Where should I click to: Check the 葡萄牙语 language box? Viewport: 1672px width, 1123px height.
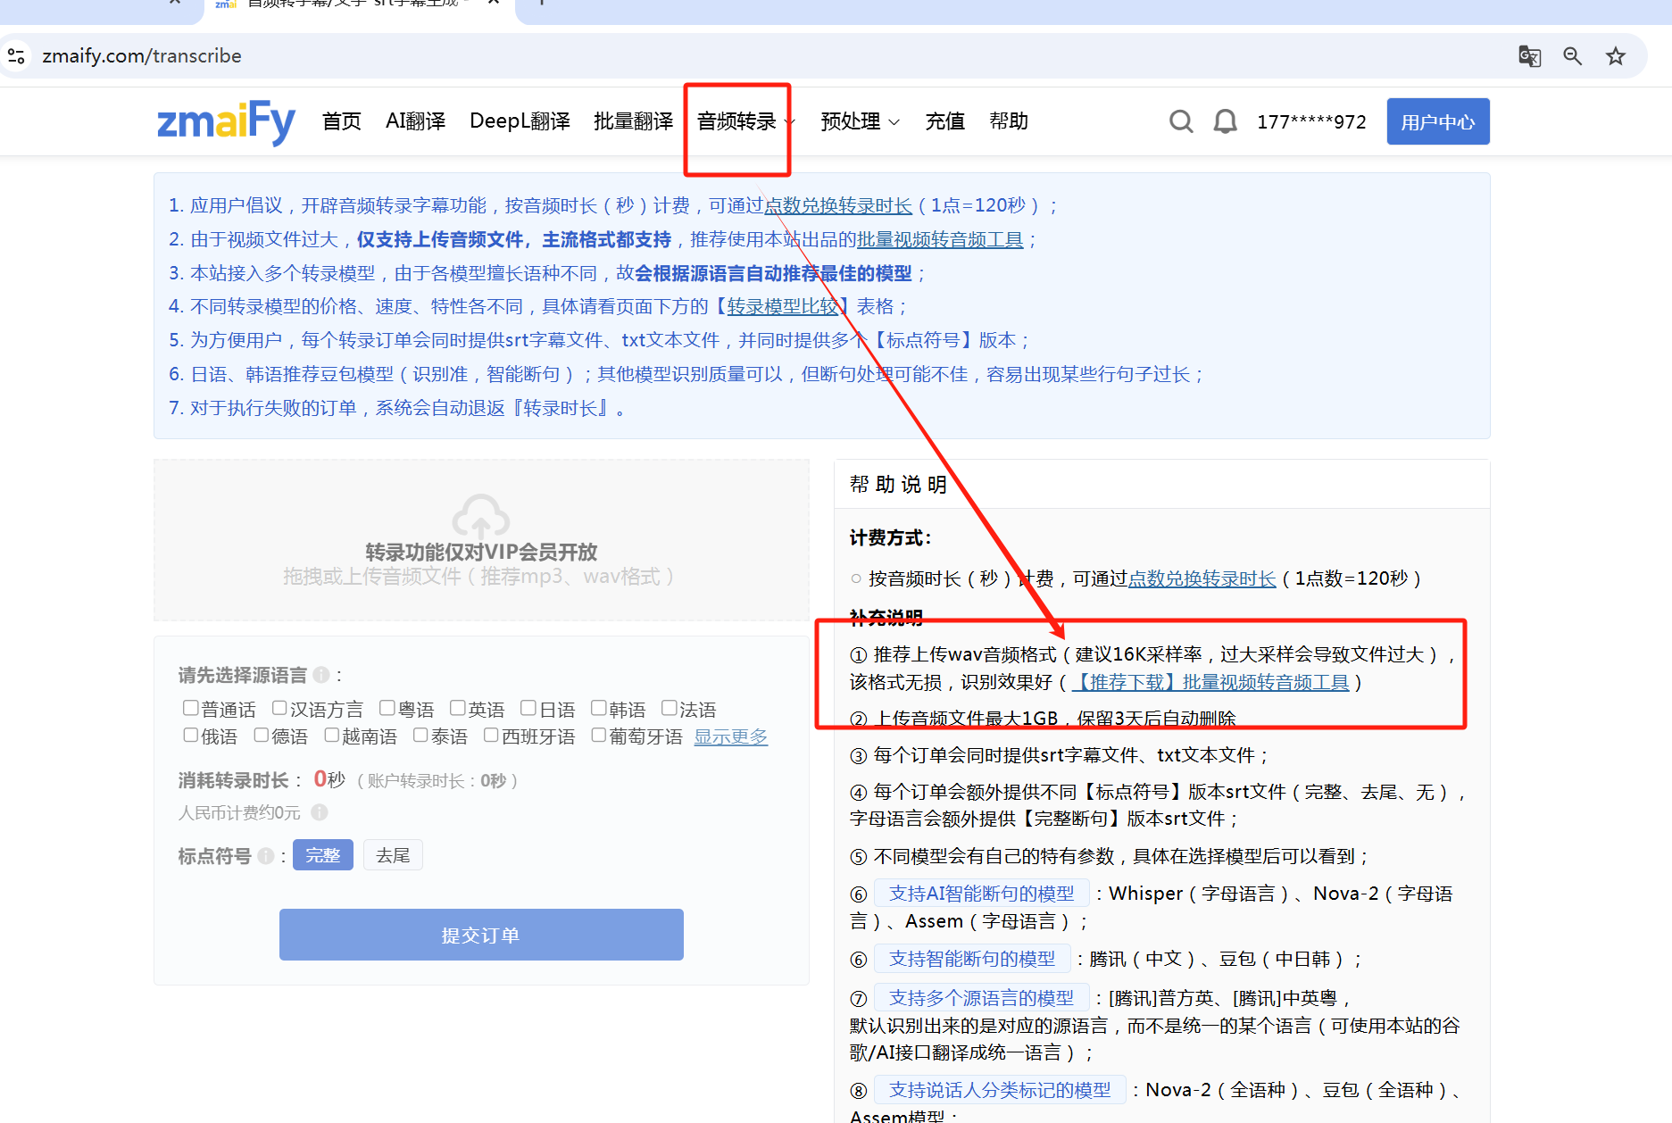(598, 735)
